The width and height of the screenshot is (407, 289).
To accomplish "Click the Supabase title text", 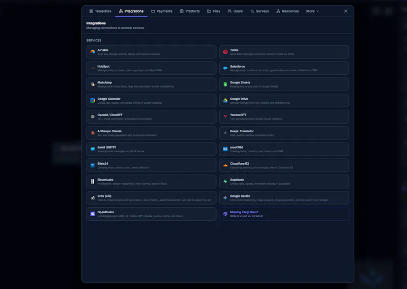I will click(237, 180).
